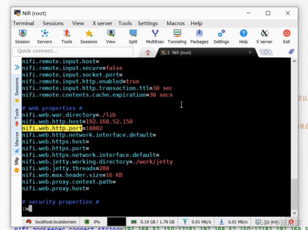The image size is (308, 230).
Task: Click the nifi.remote.input.secure=false line
Action: pos(72,68)
